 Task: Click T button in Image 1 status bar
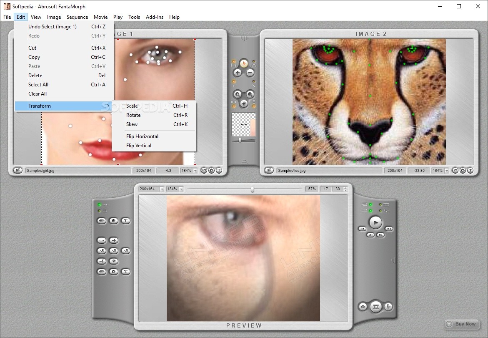(x=219, y=170)
